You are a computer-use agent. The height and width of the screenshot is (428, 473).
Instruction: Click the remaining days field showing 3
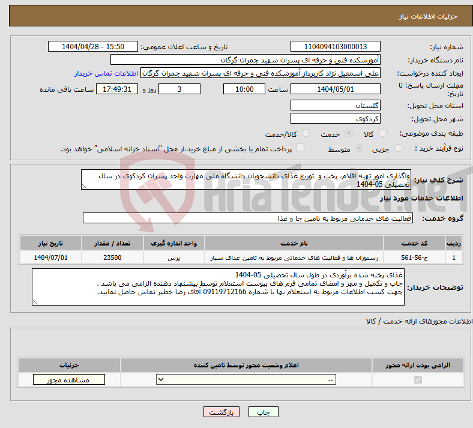click(179, 89)
